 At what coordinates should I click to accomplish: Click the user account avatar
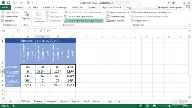coord(188,7)
